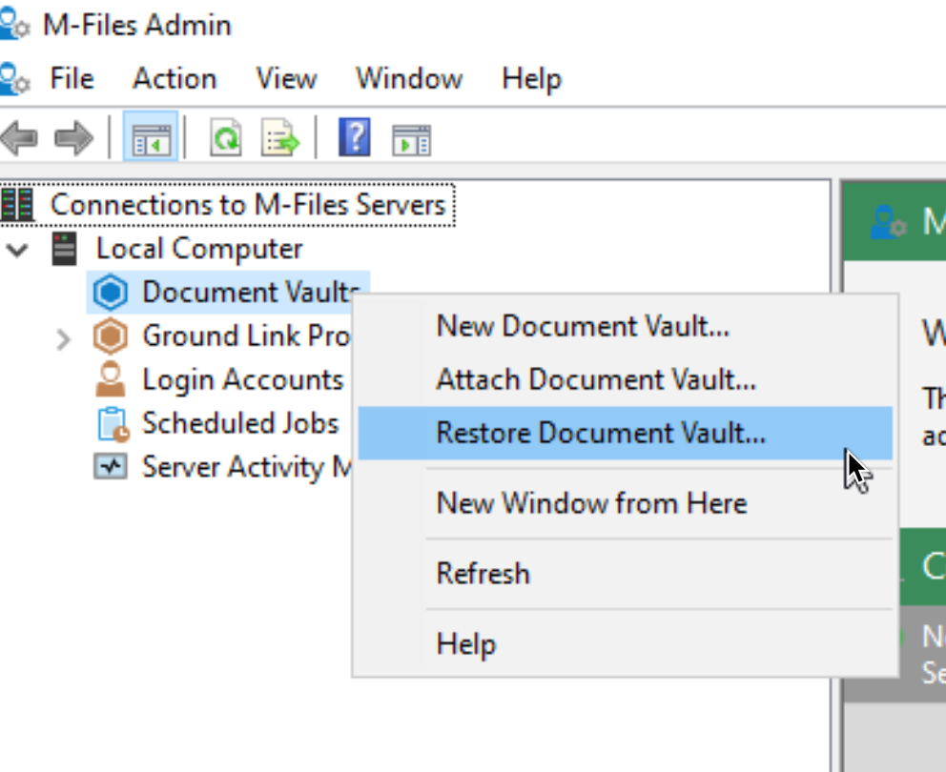Open the Action menu

[175, 79]
